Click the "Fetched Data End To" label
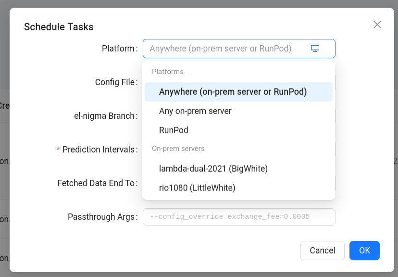The image size is (398, 277). coord(97,183)
